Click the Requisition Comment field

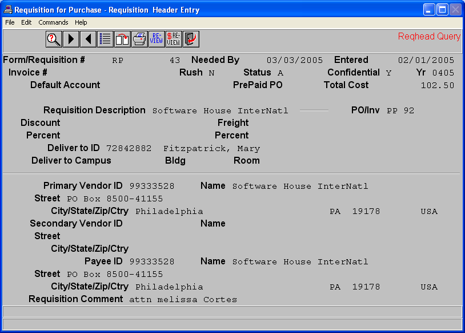(x=183, y=300)
